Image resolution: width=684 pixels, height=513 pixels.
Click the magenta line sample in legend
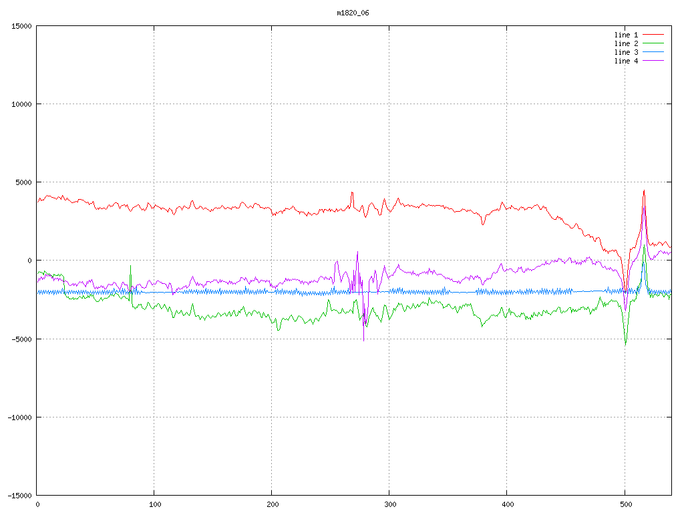coord(653,61)
